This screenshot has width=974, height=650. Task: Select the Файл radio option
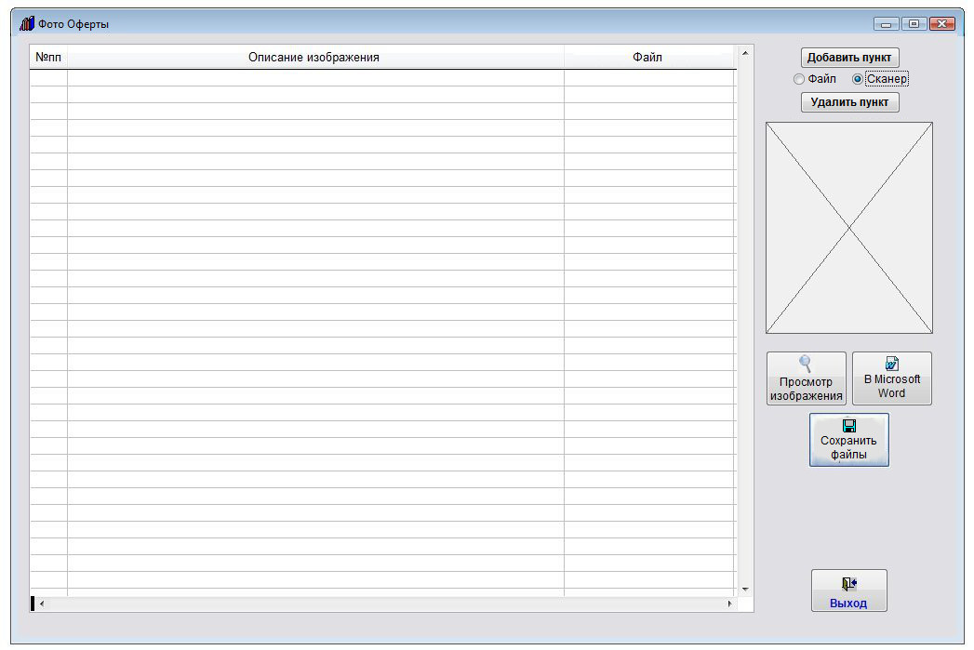[x=815, y=79]
